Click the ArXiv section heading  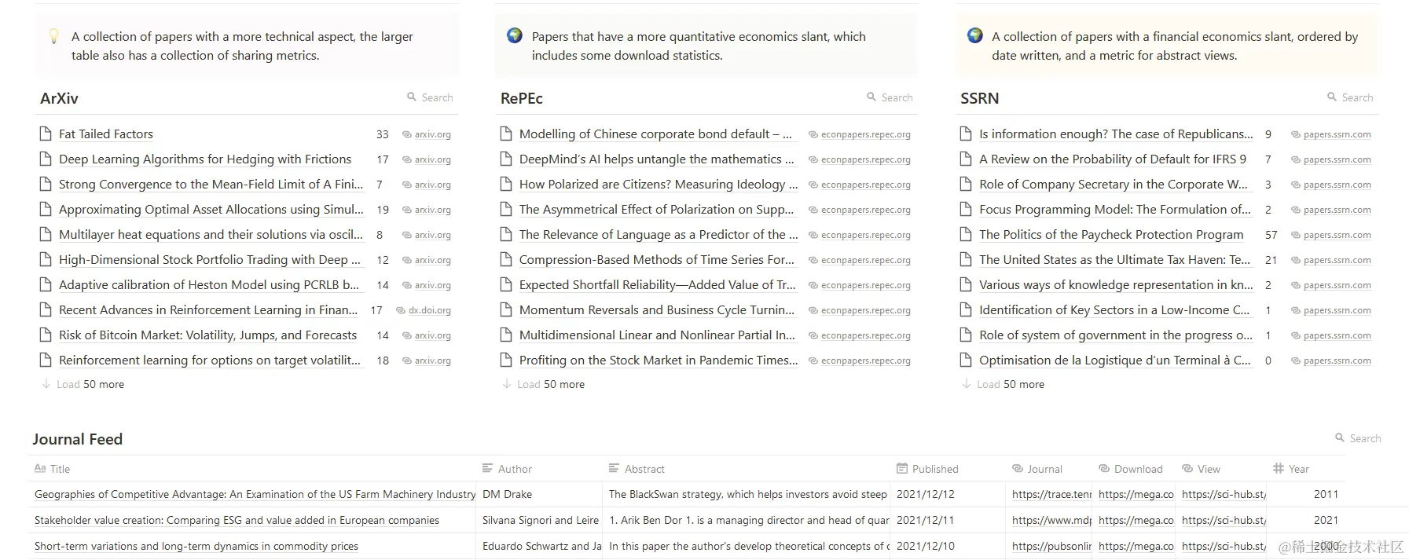[60, 98]
